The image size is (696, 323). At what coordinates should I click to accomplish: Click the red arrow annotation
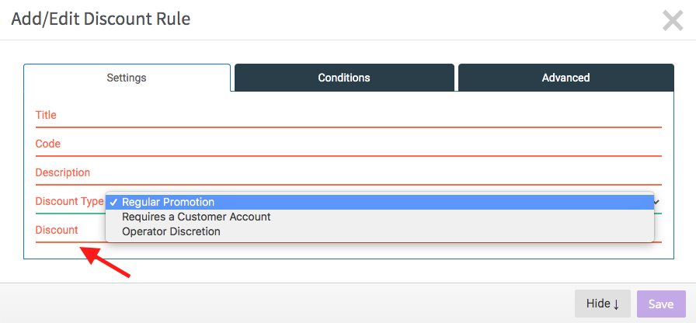coord(105,262)
